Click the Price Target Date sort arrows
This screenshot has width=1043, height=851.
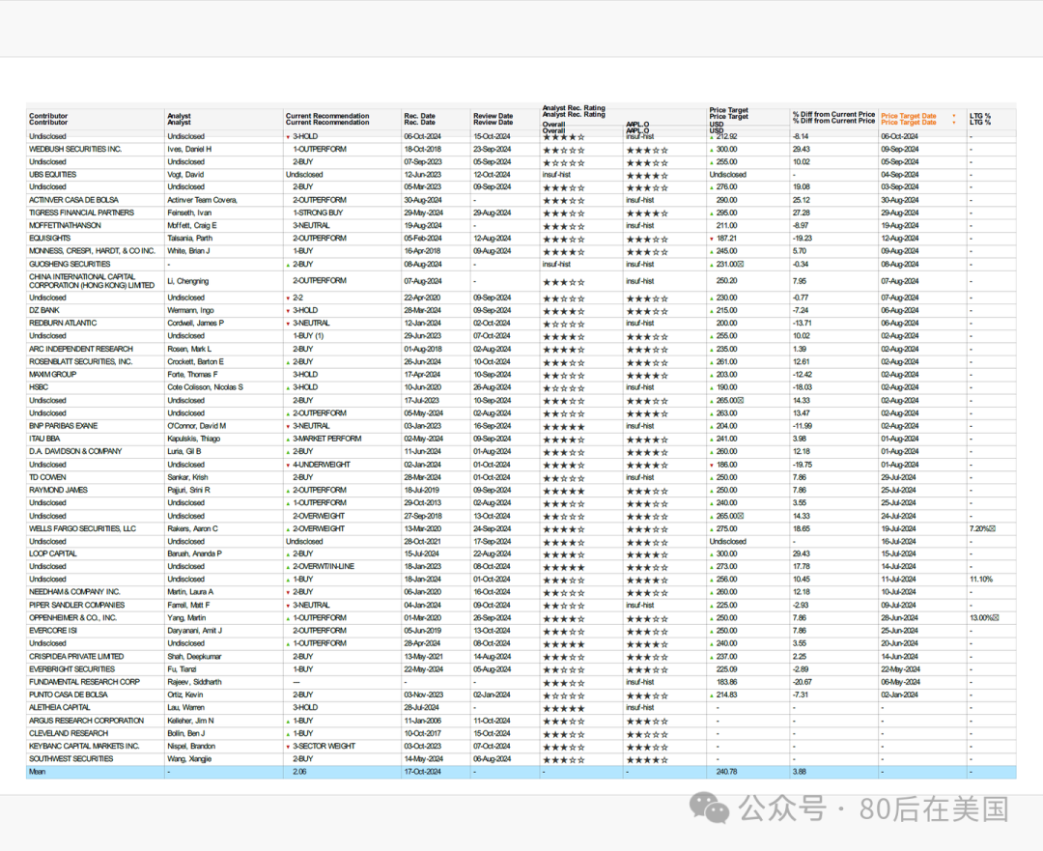[x=954, y=119]
